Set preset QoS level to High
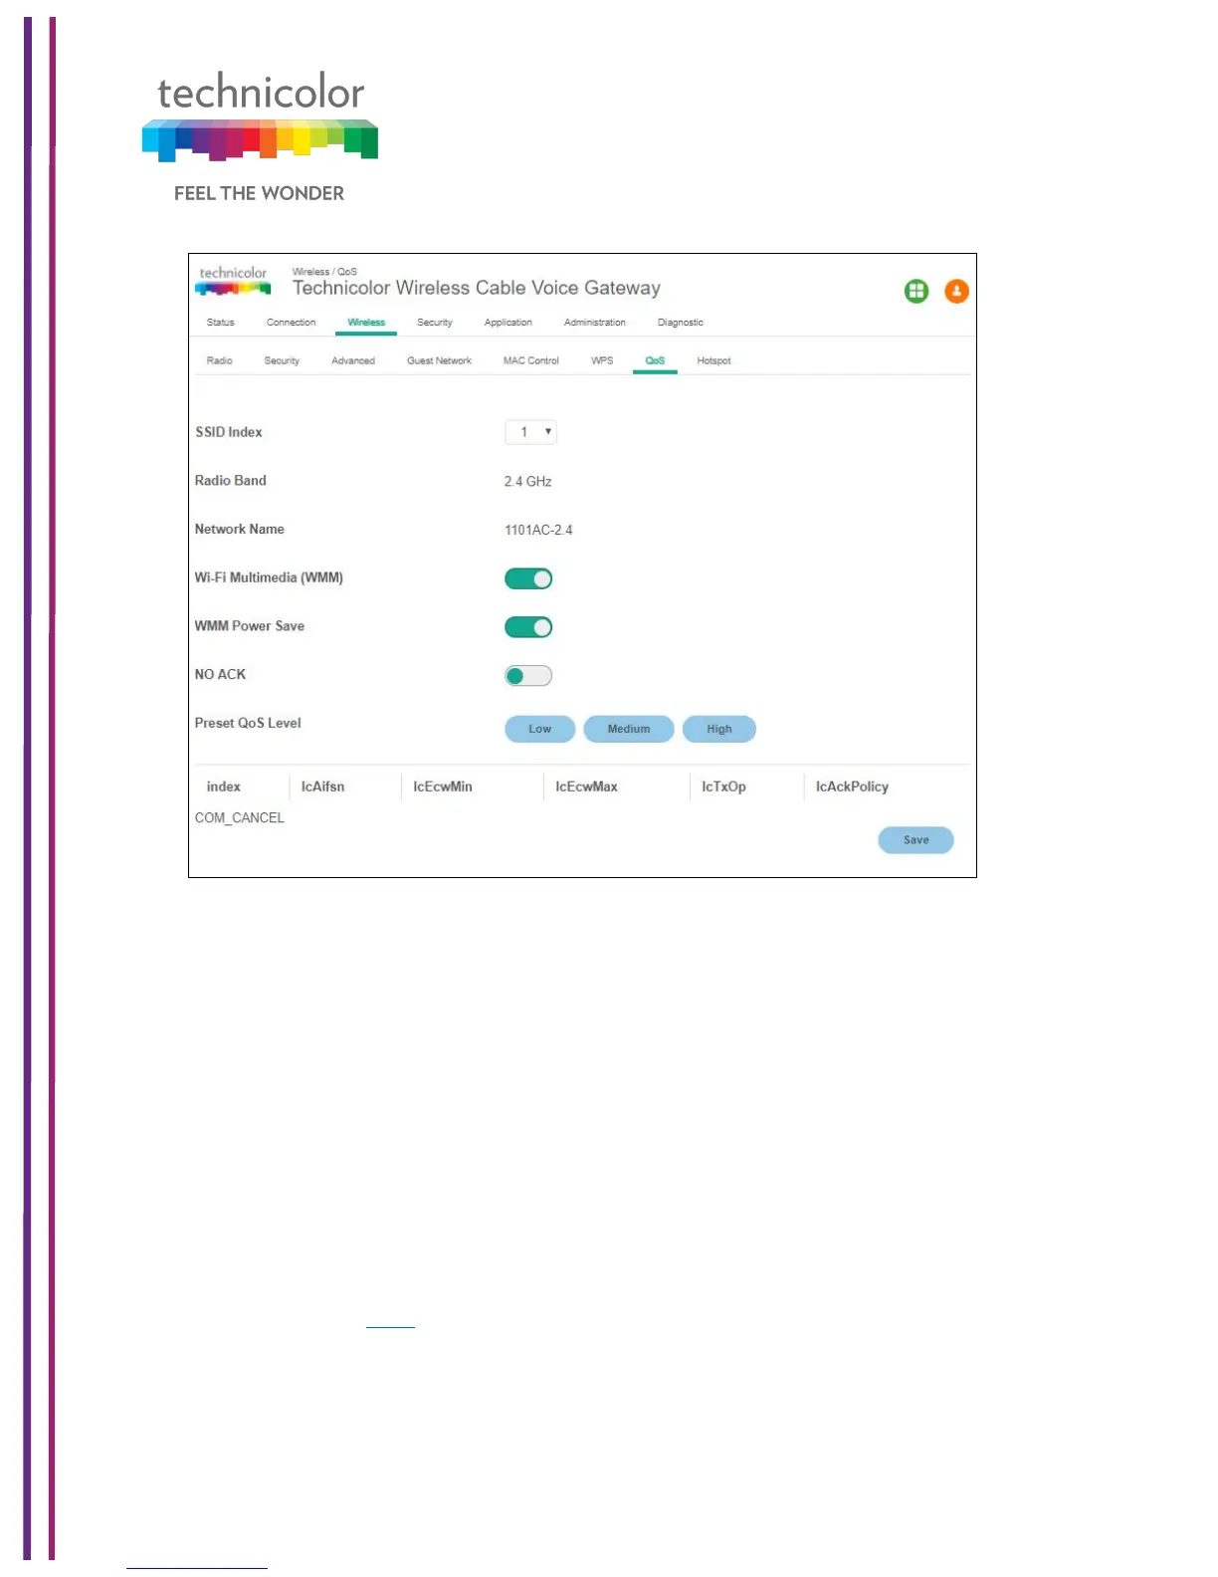Image resolution: width=1218 pixels, height=1577 pixels. coord(719,729)
